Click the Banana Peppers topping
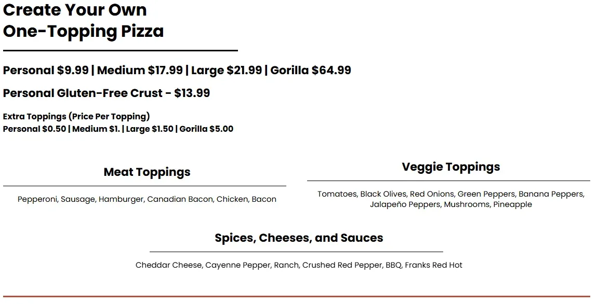Screen dimensions: 597x304 (551, 194)
